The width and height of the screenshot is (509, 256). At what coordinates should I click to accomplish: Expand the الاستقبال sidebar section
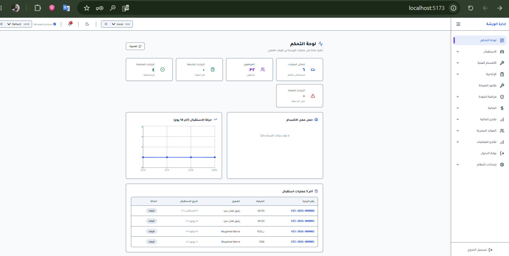coord(480,52)
